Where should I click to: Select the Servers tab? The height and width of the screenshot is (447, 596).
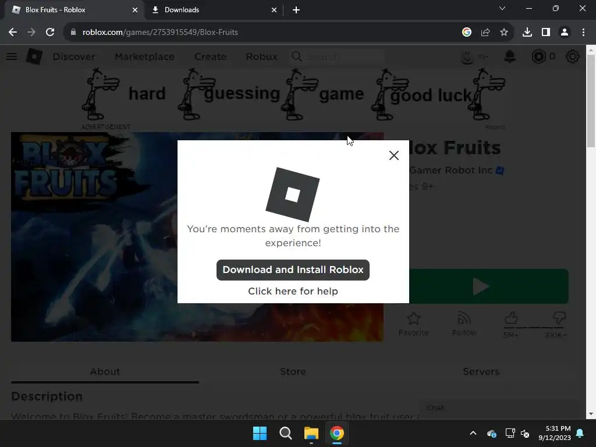click(x=481, y=371)
